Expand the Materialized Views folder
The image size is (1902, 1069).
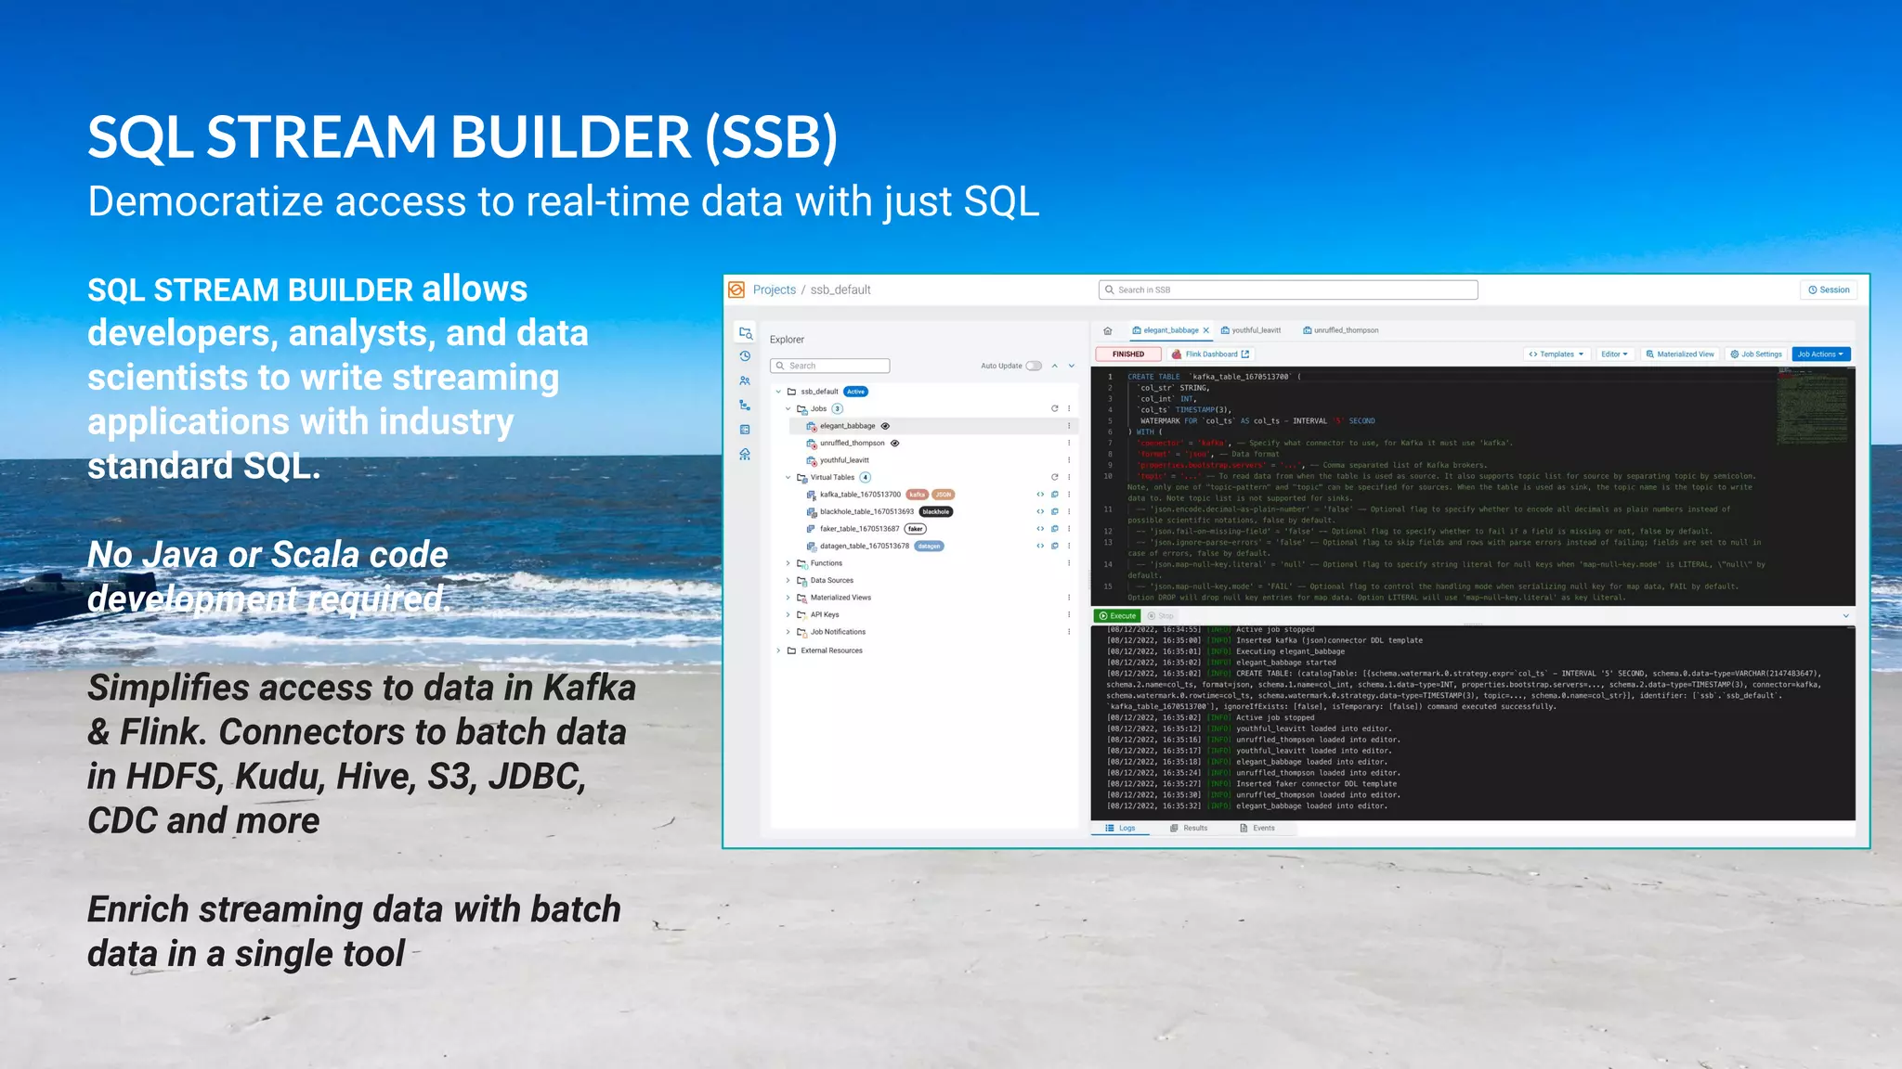pos(788,598)
